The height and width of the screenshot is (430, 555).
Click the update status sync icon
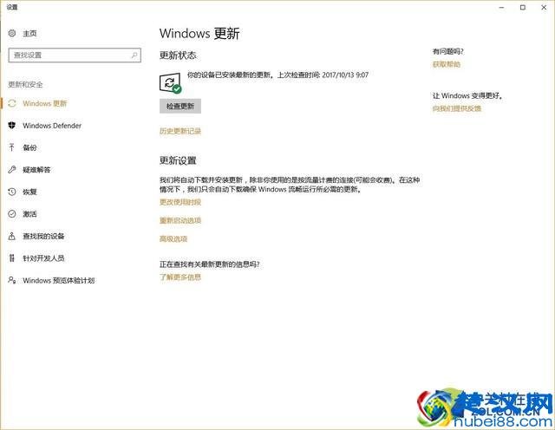click(170, 83)
